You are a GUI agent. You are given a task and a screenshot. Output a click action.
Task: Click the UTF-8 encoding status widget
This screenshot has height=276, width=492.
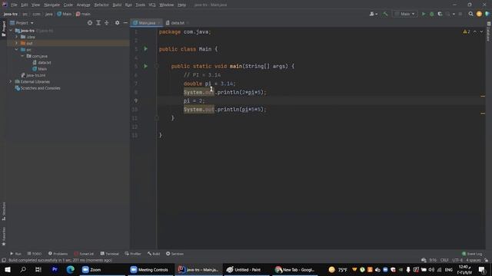pos(457,260)
